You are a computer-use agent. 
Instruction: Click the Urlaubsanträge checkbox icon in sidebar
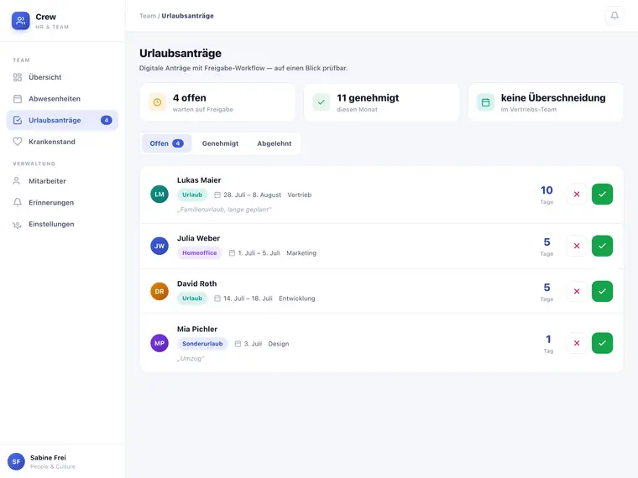pos(18,120)
